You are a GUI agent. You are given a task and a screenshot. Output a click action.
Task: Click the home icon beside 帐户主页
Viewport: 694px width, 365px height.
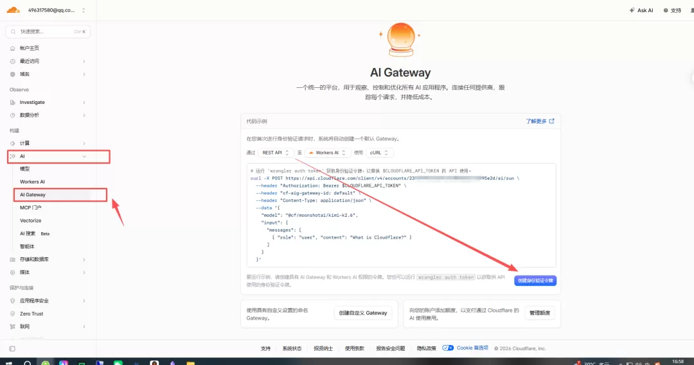[x=12, y=48]
